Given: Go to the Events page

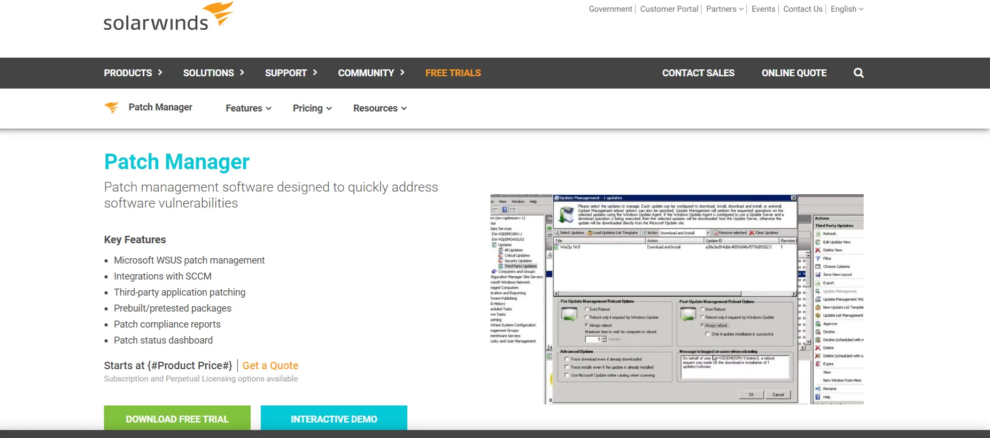Looking at the screenshot, I should [x=763, y=9].
